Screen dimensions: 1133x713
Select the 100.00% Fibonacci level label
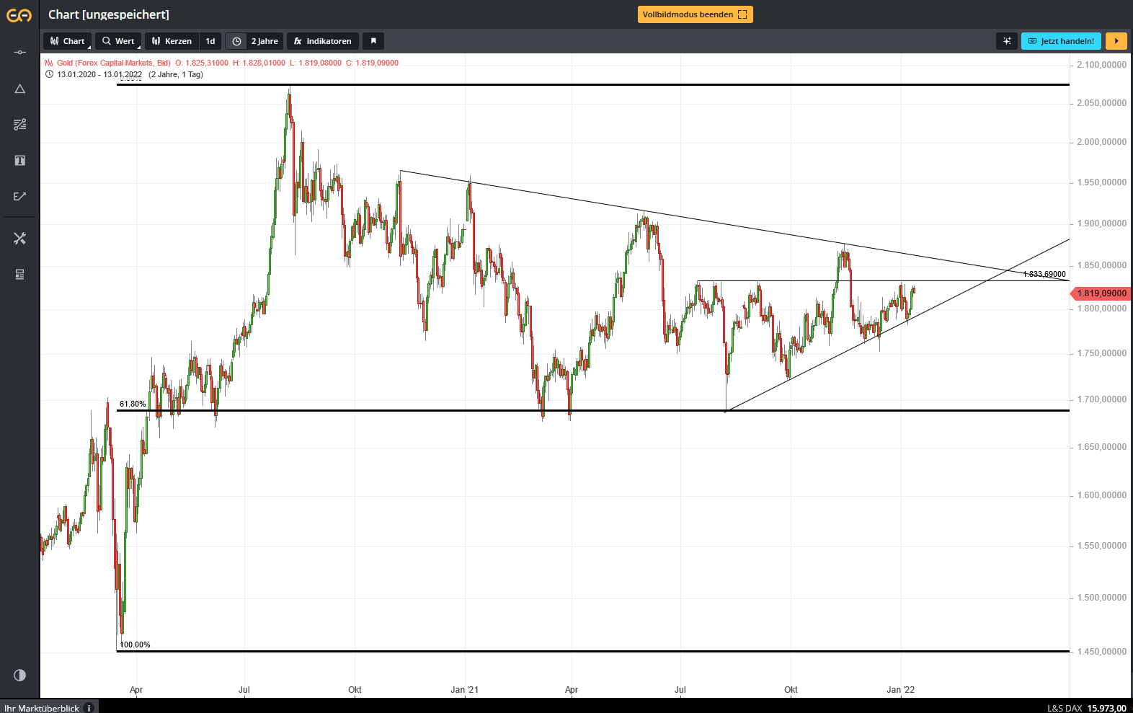(135, 645)
